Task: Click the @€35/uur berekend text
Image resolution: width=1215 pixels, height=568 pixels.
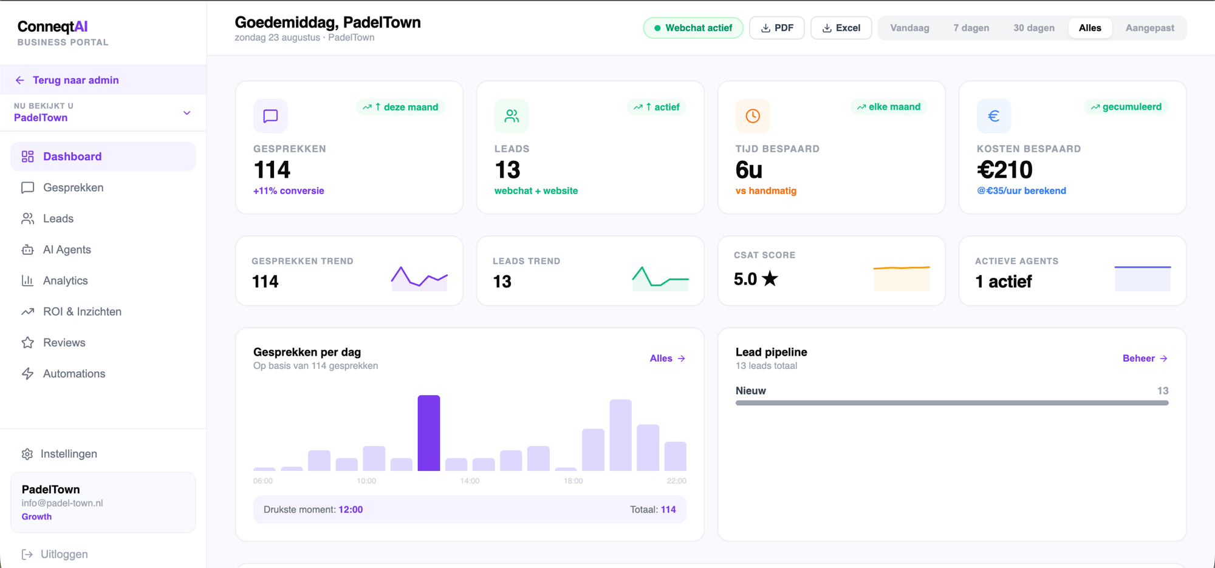Action: pyautogui.click(x=1021, y=191)
